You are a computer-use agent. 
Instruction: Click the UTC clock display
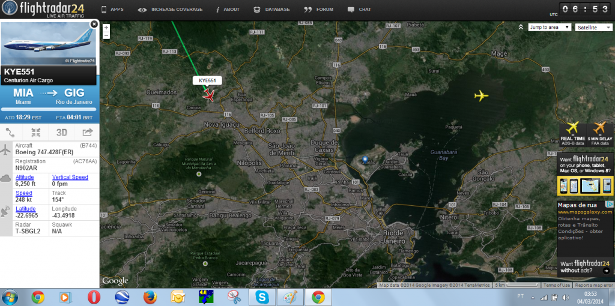[x=586, y=10]
